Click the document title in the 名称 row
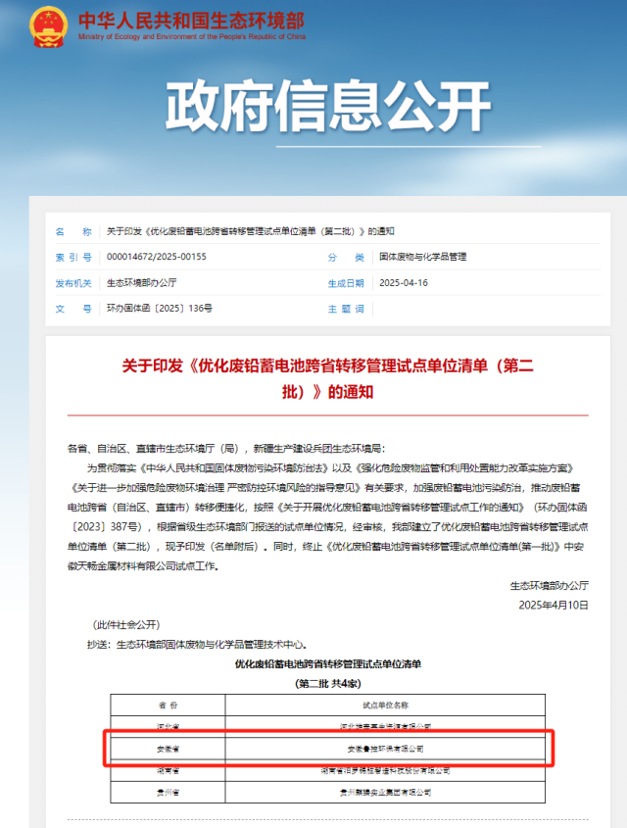 [250, 231]
